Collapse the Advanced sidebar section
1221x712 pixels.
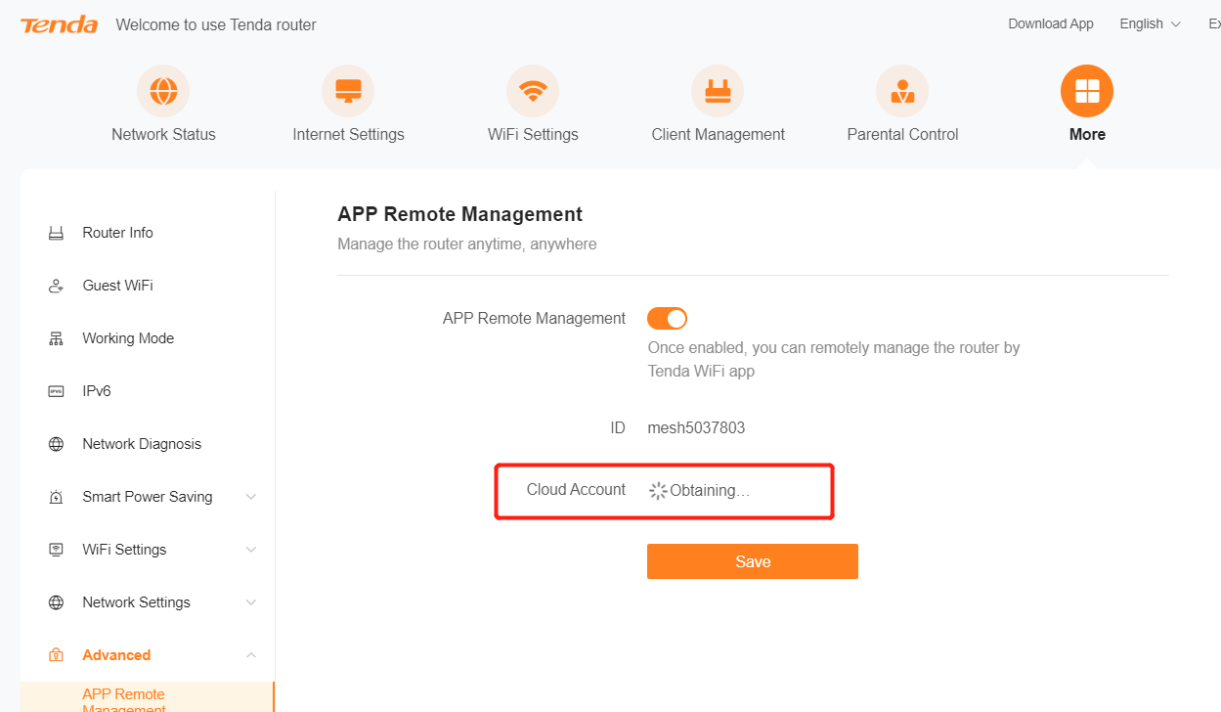tap(251, 655)
